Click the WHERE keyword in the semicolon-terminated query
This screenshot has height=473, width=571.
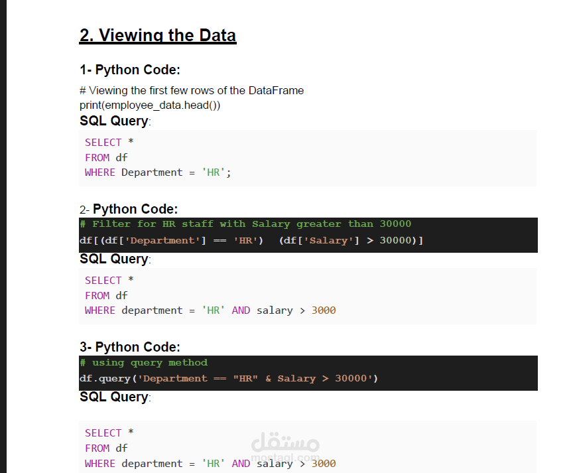(x=99, y=172)
